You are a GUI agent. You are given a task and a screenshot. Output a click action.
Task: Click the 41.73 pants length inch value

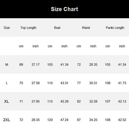click(x=122, y=83)
